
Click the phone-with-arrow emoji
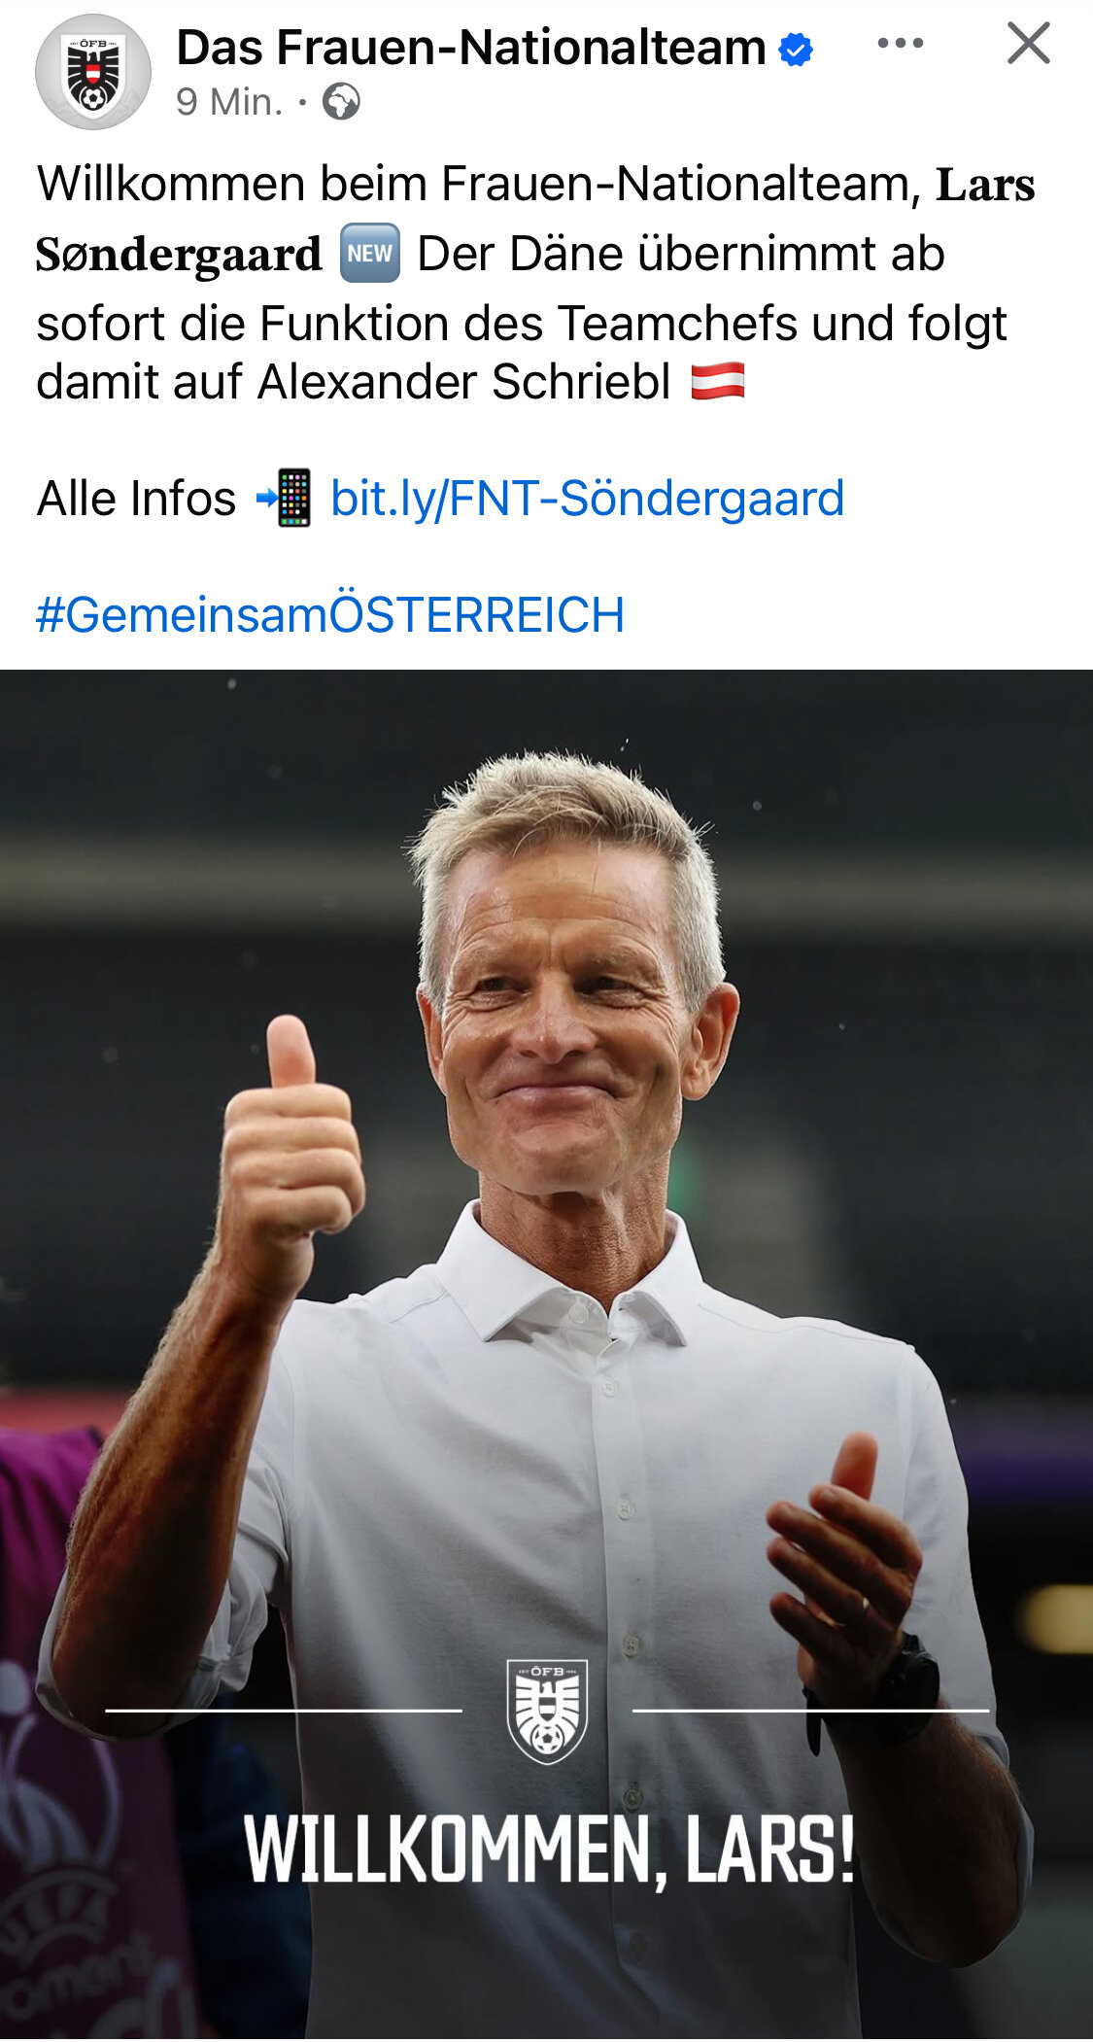click(x=284, y=498)
